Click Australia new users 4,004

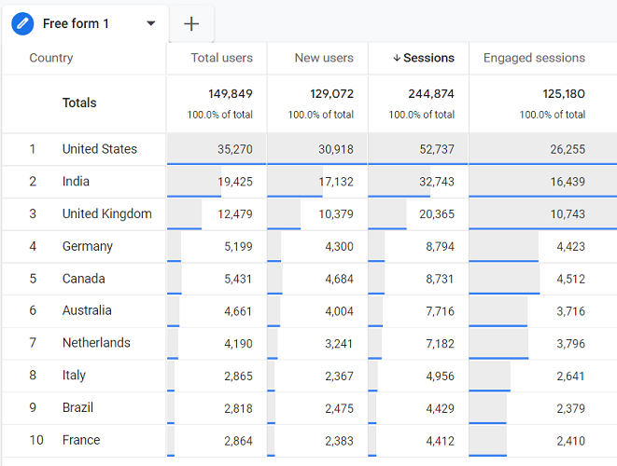[339, 311]
